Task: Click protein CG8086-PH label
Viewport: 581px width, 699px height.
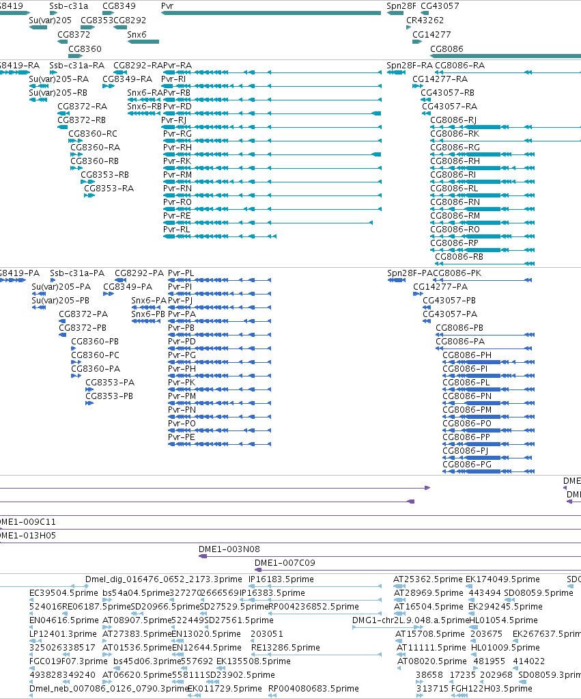Action: (x=467, y=355)
